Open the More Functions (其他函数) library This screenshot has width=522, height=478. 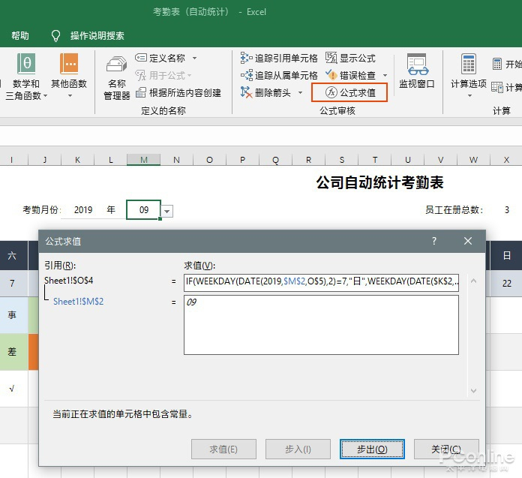click(69, 77)
